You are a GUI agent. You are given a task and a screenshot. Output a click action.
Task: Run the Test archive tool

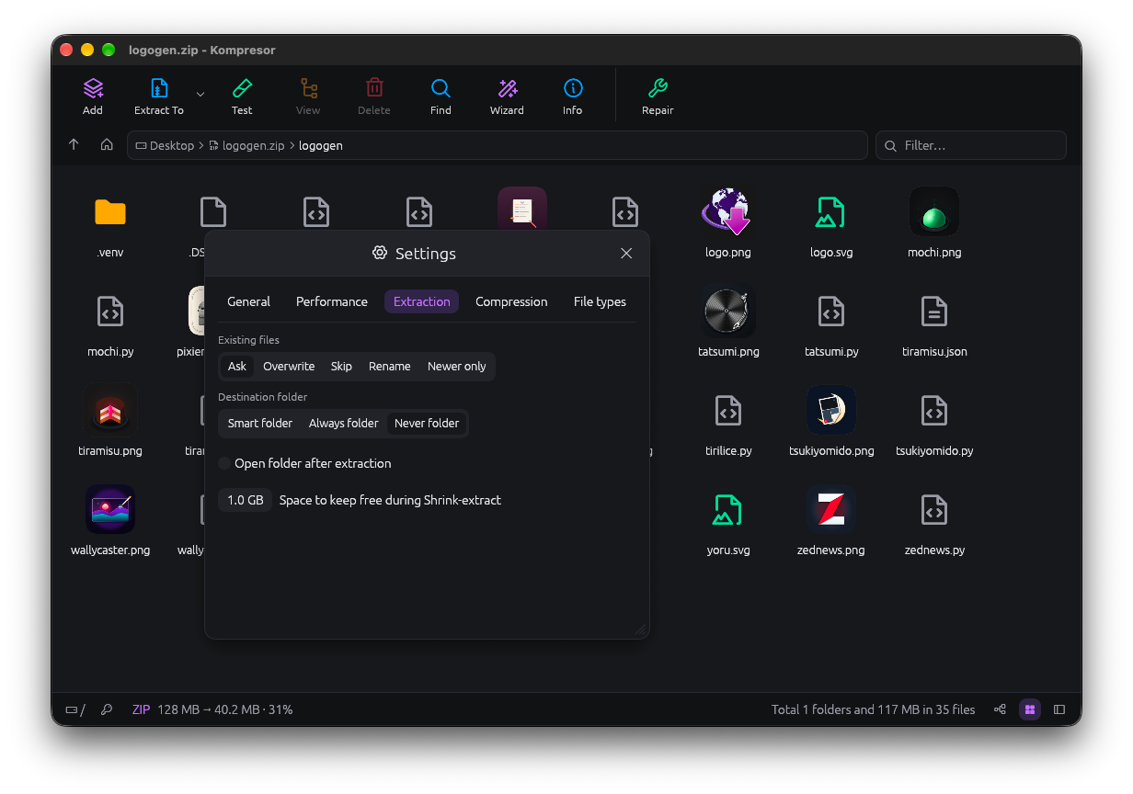click(242, 89)
